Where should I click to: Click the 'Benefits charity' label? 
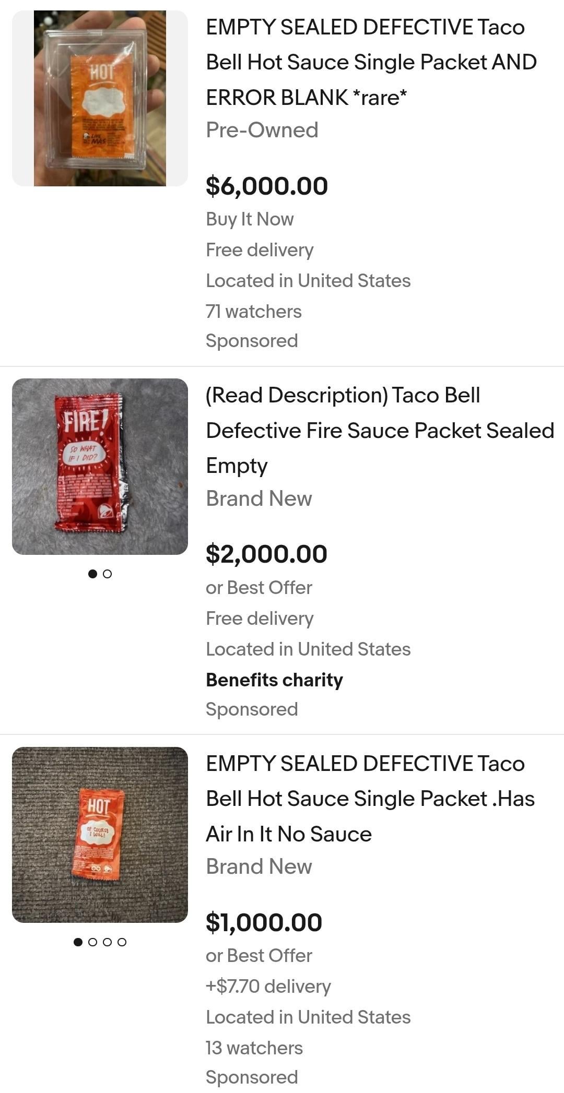coord(274,680)
